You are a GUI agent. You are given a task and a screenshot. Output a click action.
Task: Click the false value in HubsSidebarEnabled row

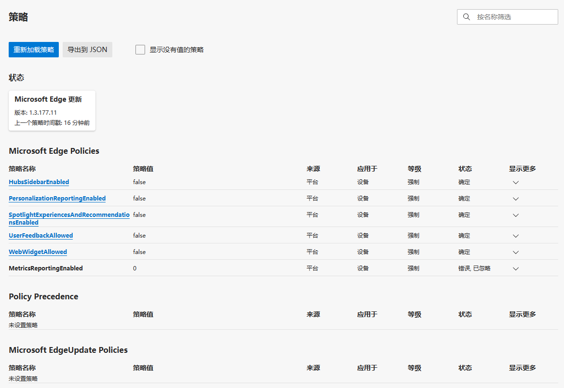[x=139, y=182]
